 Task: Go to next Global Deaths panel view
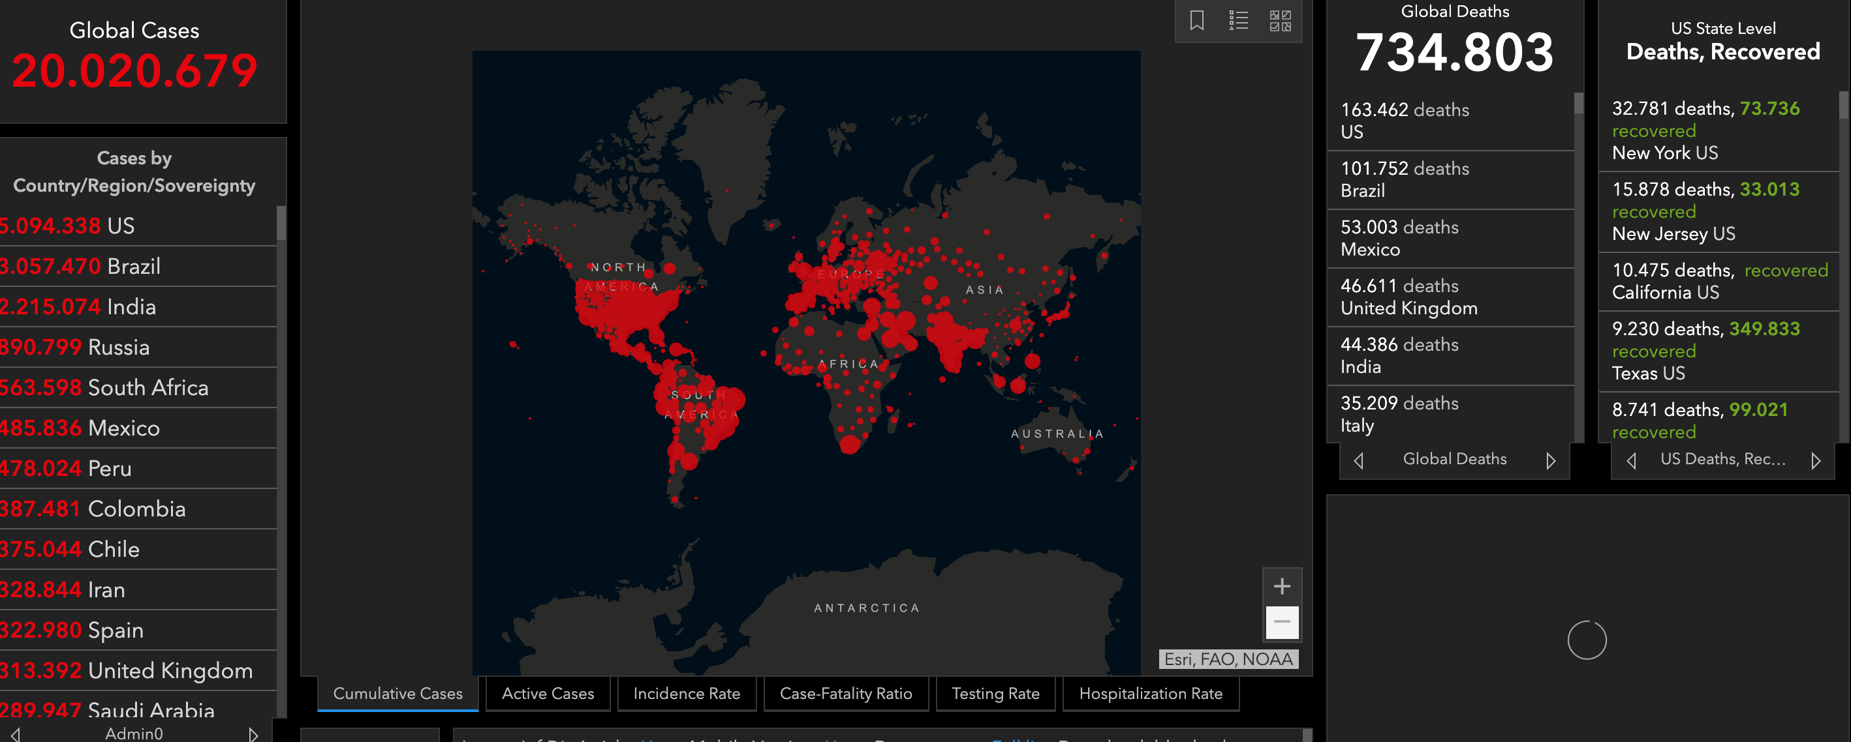[x=1551, y=460]
